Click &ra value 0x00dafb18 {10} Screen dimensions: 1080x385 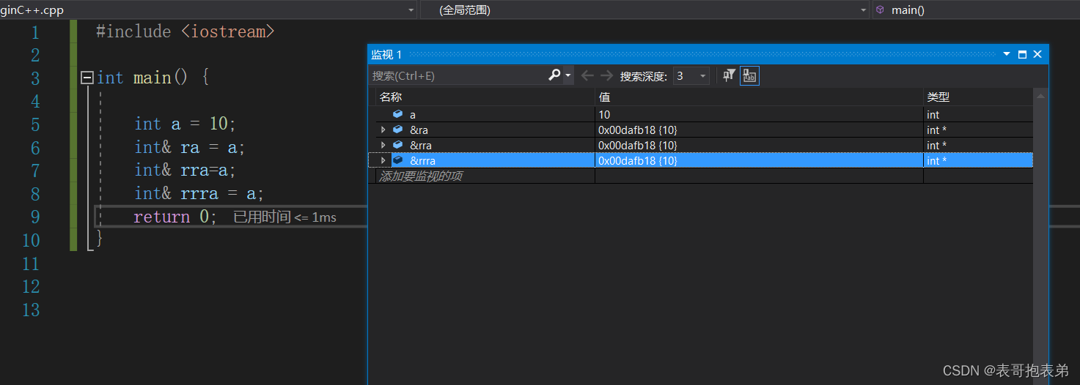coord(637,130)
